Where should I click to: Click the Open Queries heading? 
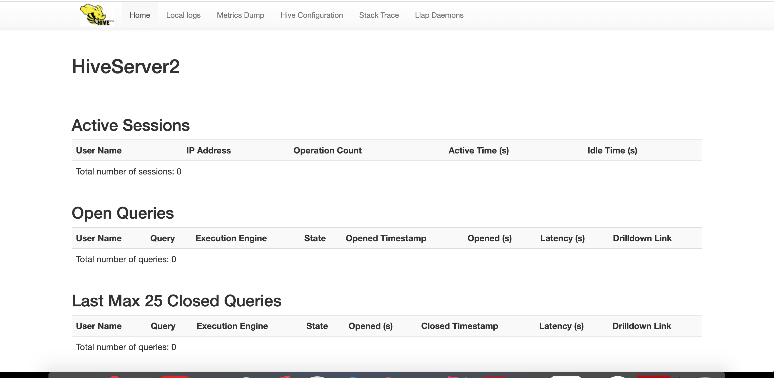(x=123, y=213)
